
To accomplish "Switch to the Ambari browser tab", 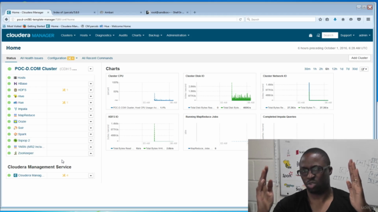I will 120,12.
